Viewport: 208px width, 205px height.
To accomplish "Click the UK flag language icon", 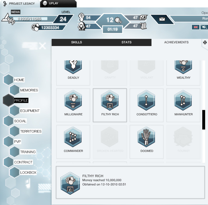I will point(196,27).
